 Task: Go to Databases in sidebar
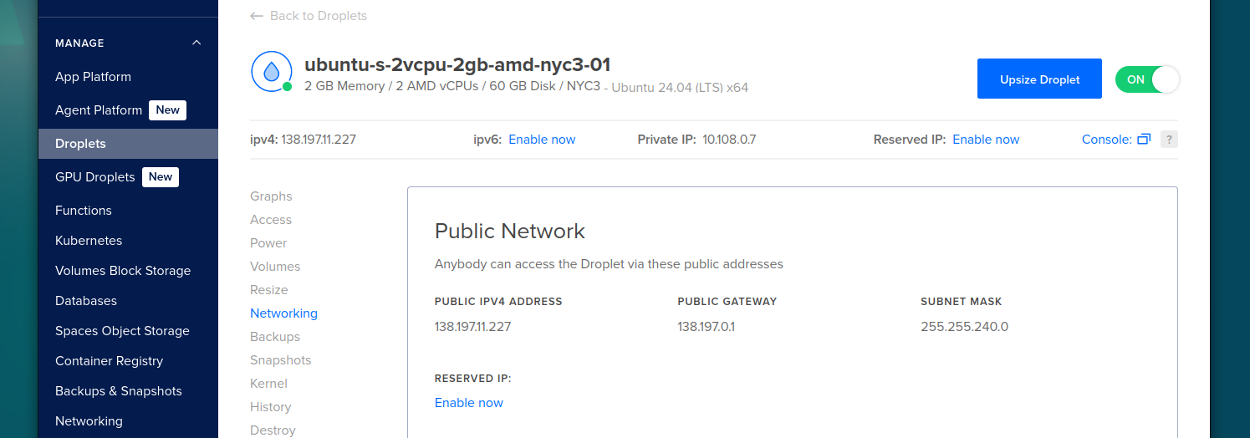click(x=86, y=301)
